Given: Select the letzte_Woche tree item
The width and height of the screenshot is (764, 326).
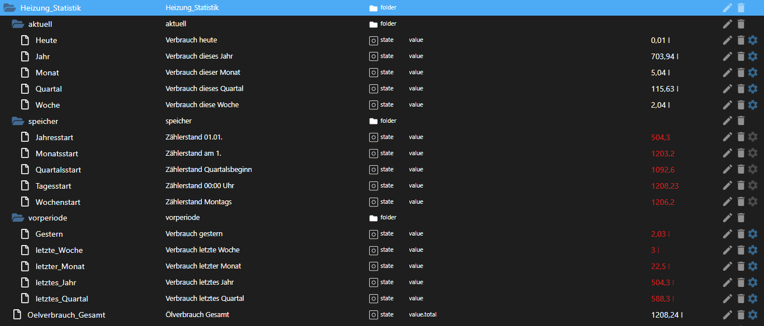Looking at the screenshot, I should pos(59,250).
